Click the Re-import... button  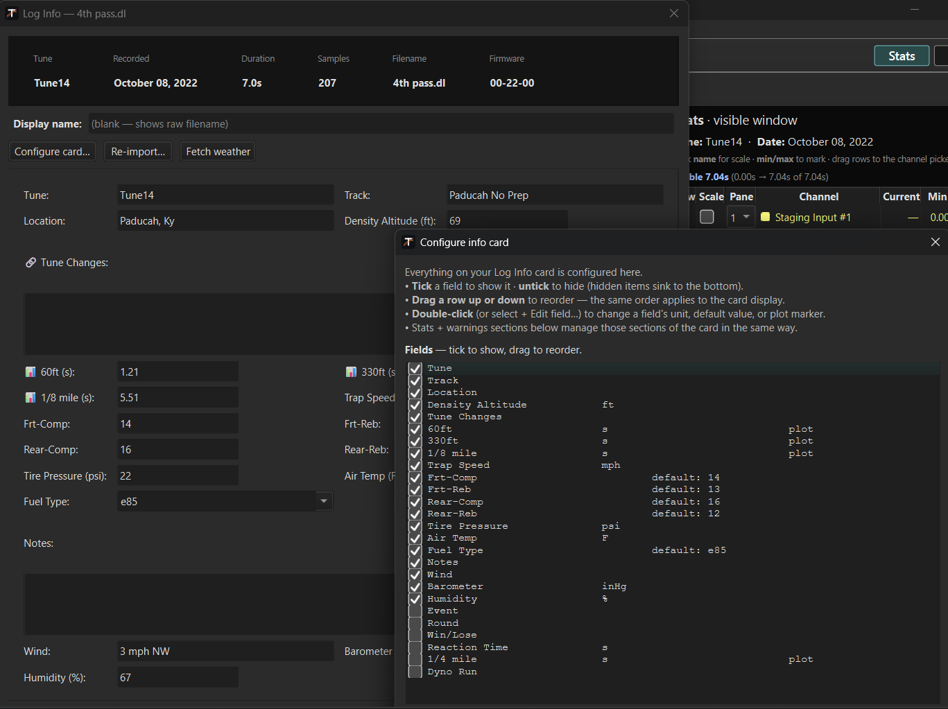[x=138, y=152]
